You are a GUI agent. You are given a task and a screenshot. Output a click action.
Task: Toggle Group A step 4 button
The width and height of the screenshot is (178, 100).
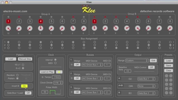[41, 21]
